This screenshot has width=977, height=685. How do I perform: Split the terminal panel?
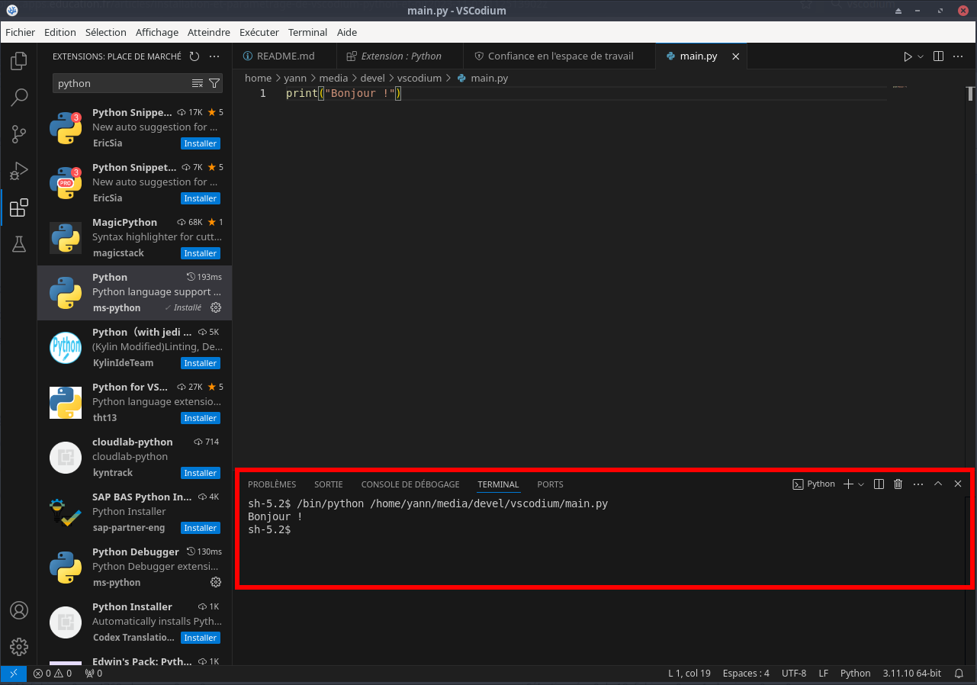pyautogui.click(x=879, y=484)
